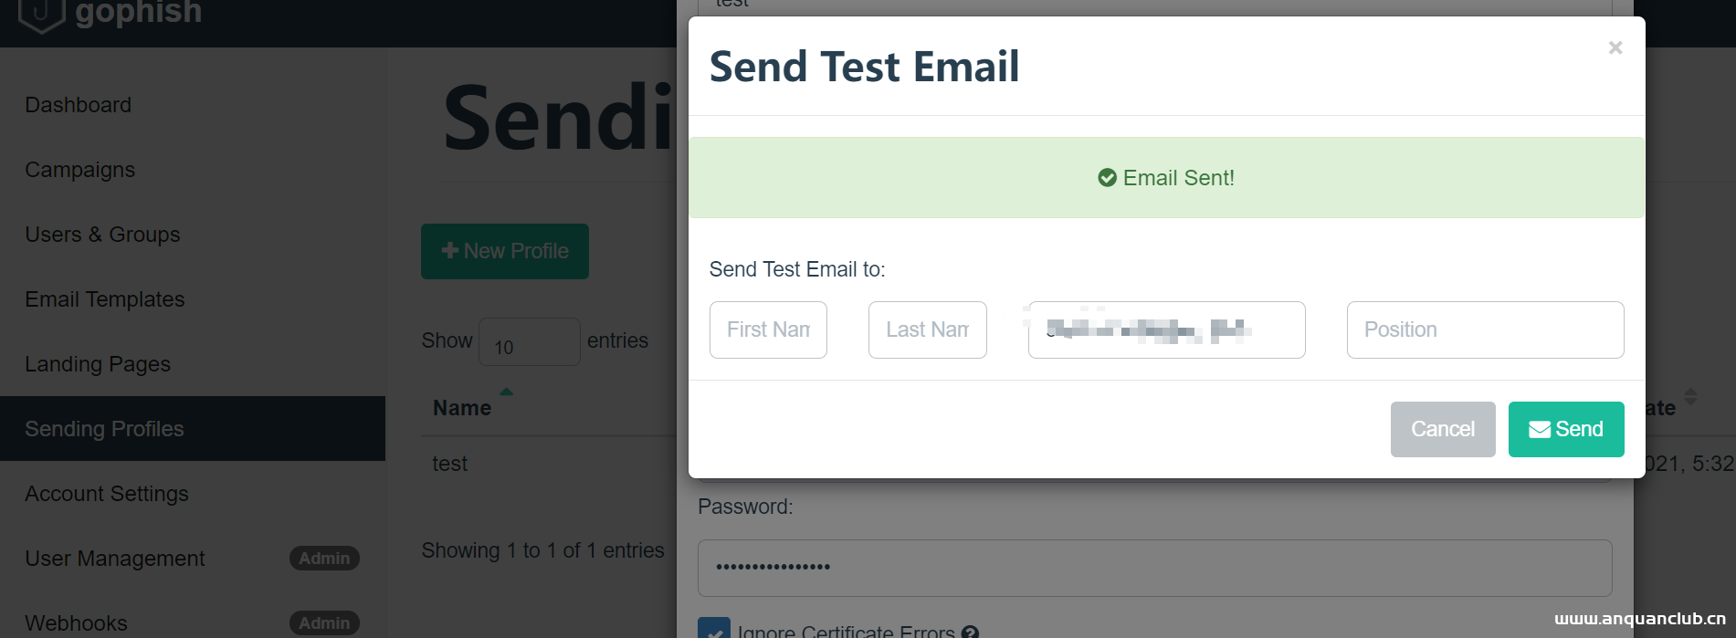Screen dimensions: 1736x638
Task: Toggle Ignore Certificate Errors checkbox
Action: point(713,630)
